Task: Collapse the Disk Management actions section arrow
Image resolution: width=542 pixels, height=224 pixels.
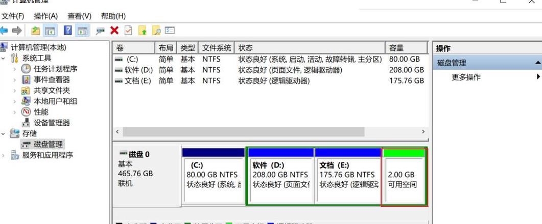Action: 538,63
